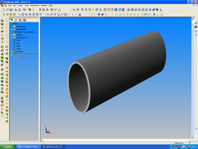The height and width of the screenshot is (149, 198).
Task: Click the Save floppy disk icon
Action: click(11, 10)
